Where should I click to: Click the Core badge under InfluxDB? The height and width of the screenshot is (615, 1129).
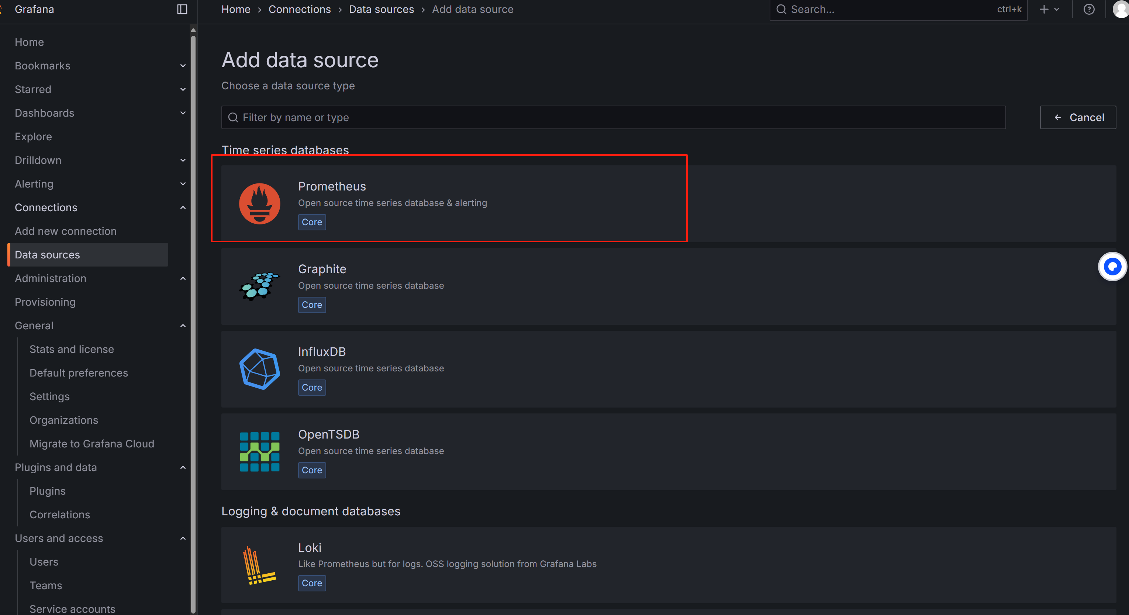tap(312, 387)
